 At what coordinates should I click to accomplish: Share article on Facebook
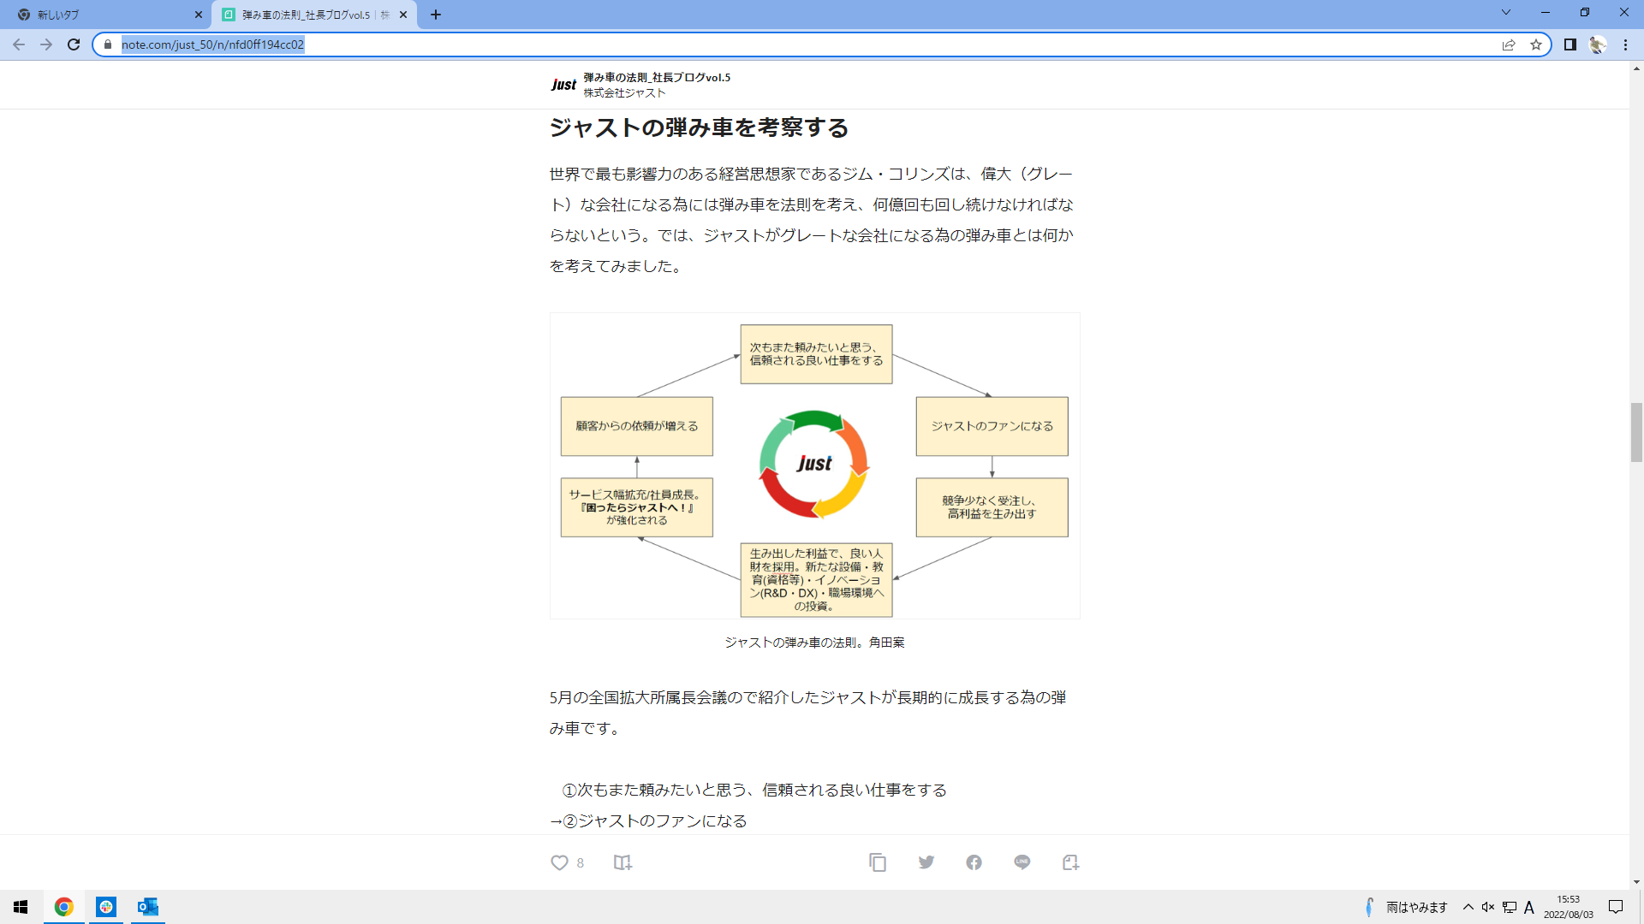[x=974, y=862]
